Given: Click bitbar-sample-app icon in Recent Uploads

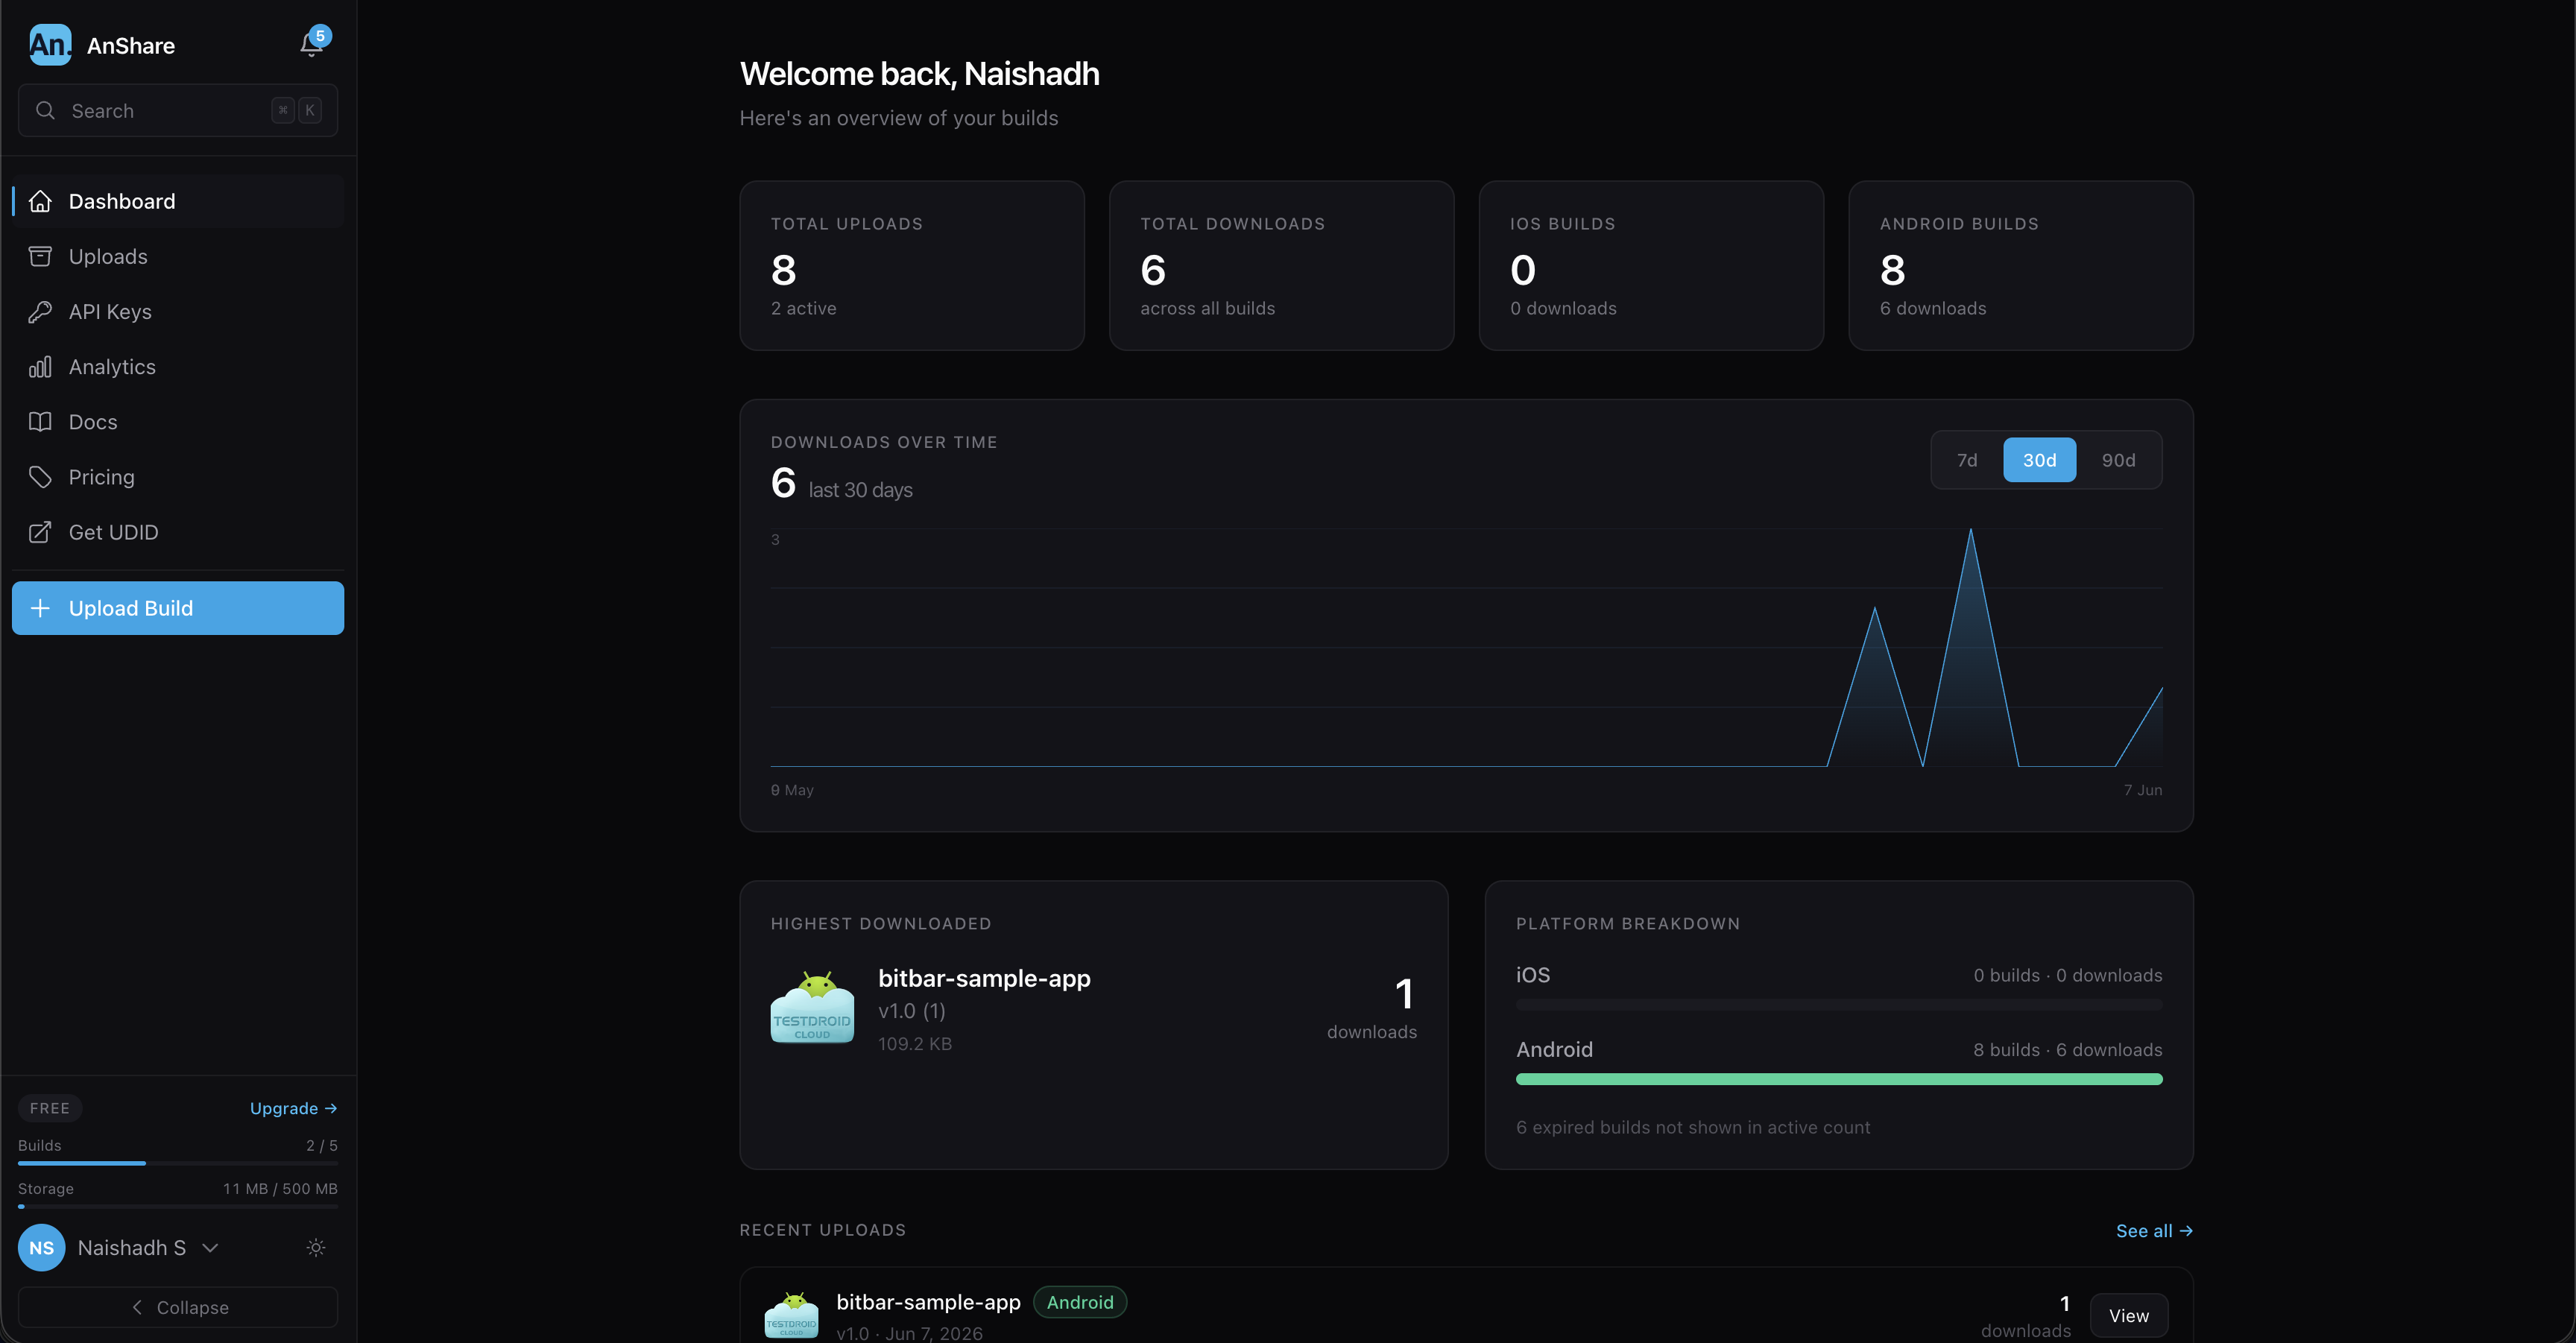Looking at the screenshot, I should [791, 1315].
